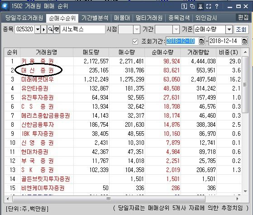Select 신한금융투자 broker row

click(38, 124)
